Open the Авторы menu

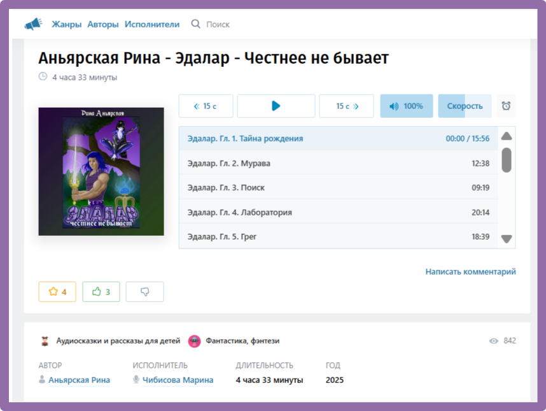[103, 24]
